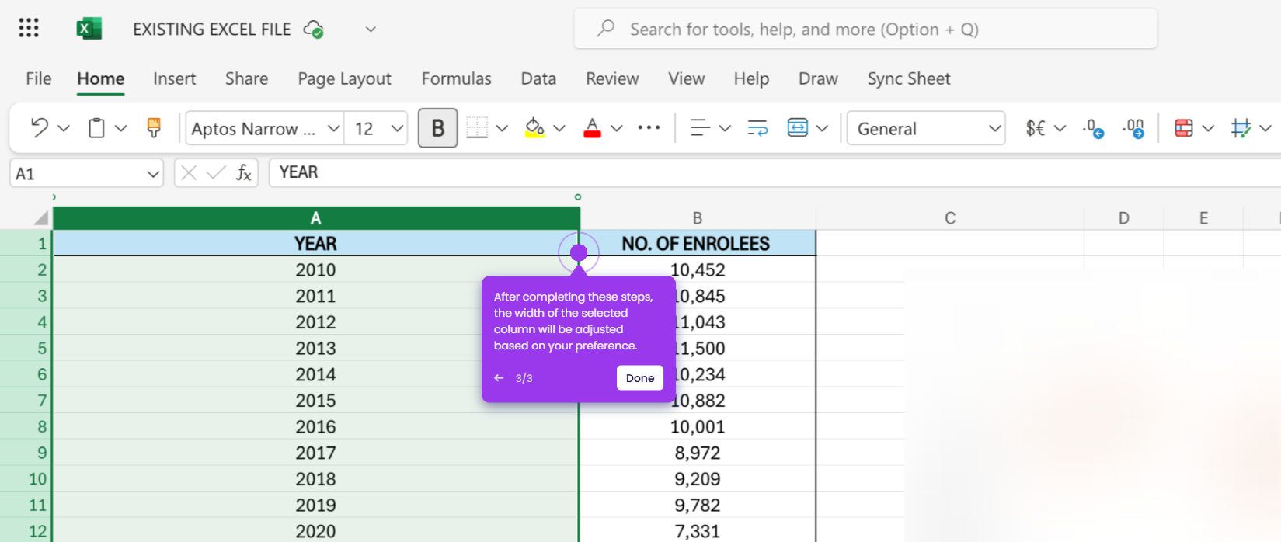1281x542 pixels.
Task: Click the Decrease Decimal icon
Action: point(1094,128)
